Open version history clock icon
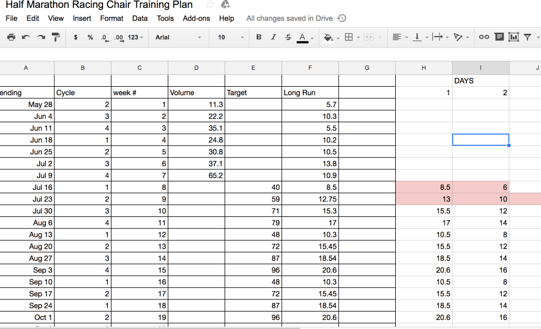Image resolution: width=541 pixels, height=329 pixels. (342, 18)
